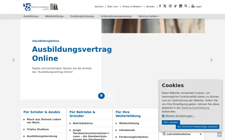Expand the Ausbildung menu

coord(31,16)
